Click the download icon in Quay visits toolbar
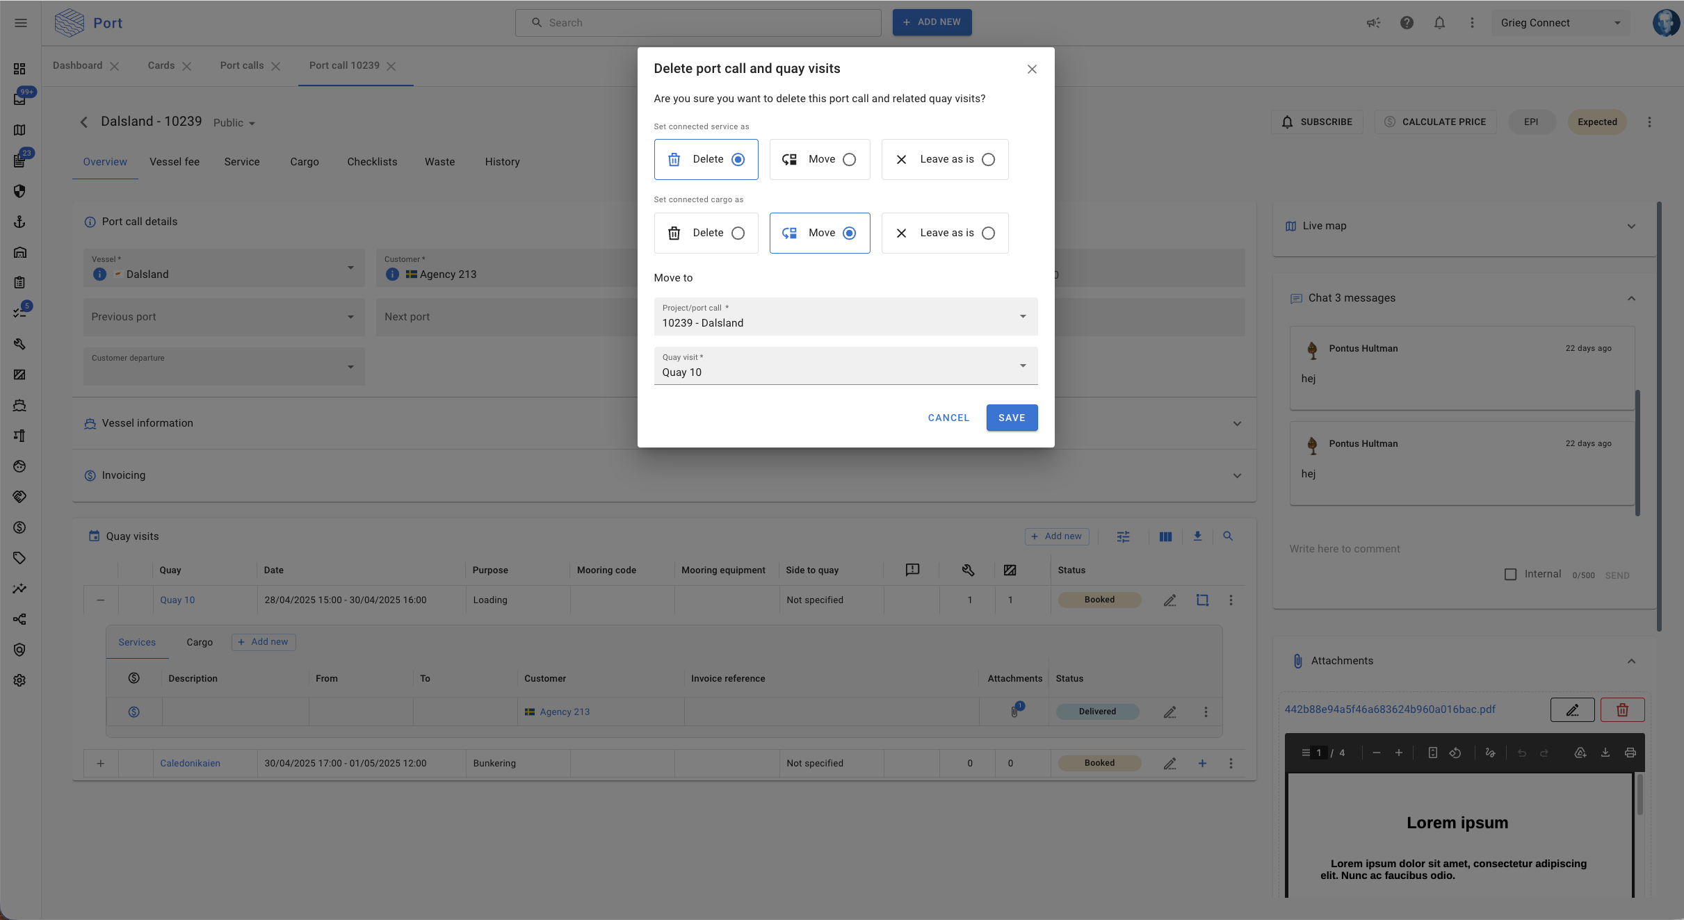Image resolution: width=1684 pixels, height=920 pixels. [x=1197, y=536]
